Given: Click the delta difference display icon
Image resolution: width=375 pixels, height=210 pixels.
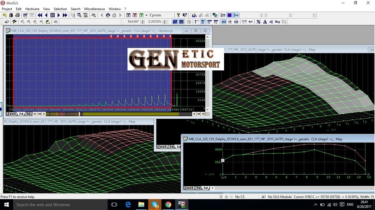Looking at the screenshot, I should [265, 22].
